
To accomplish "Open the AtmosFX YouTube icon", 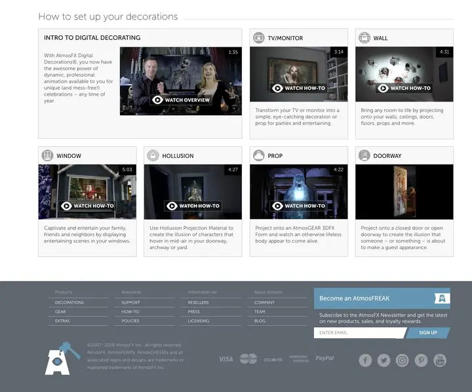I will point(440,361).
